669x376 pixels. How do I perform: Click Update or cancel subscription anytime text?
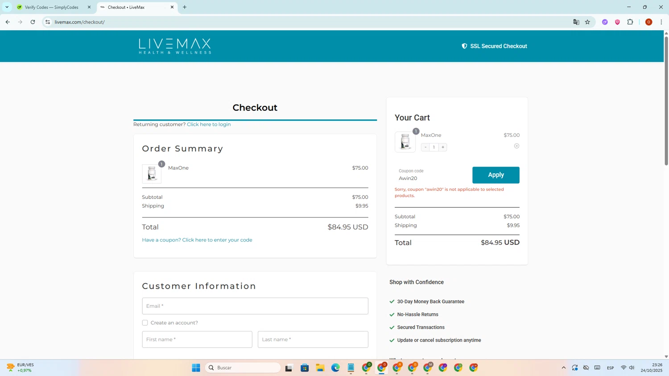(439, 340)
